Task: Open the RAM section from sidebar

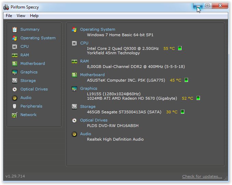Action: (x=25, y=55)
